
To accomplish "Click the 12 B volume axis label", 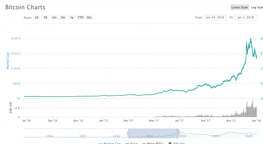I will (17, 108).
